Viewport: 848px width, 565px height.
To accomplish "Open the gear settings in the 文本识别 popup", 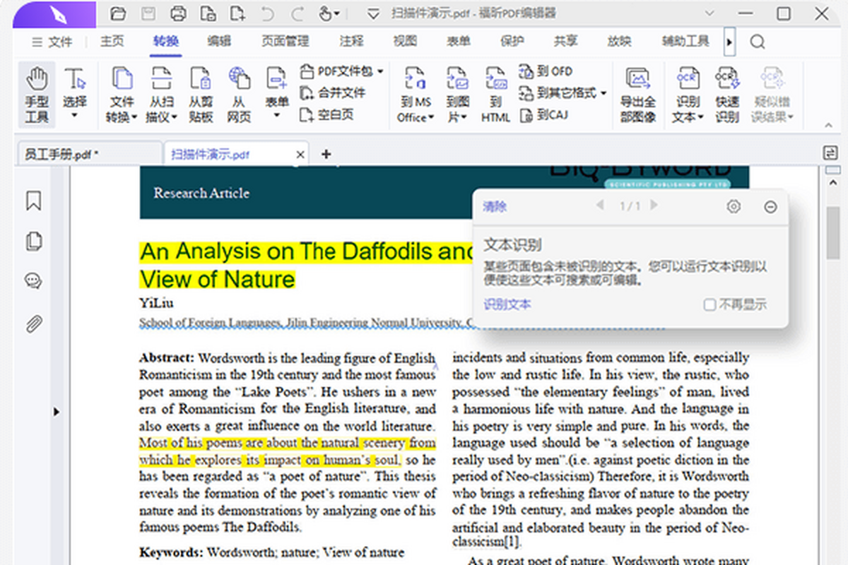I will click(734, 206).
